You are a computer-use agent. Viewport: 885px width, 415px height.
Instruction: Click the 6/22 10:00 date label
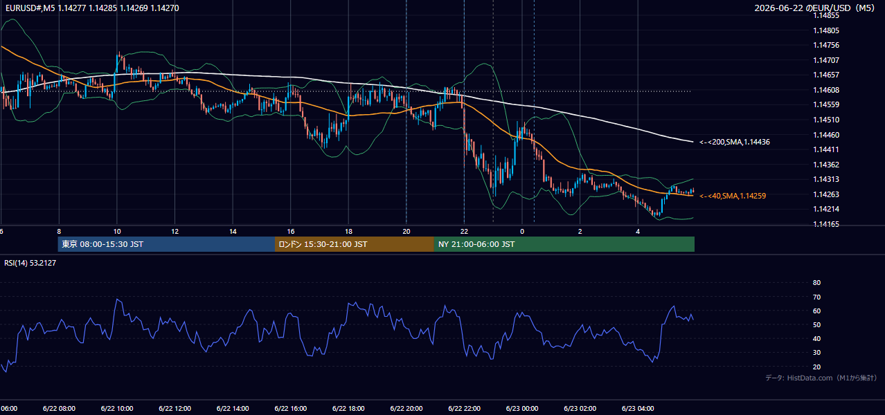point(117,408)
